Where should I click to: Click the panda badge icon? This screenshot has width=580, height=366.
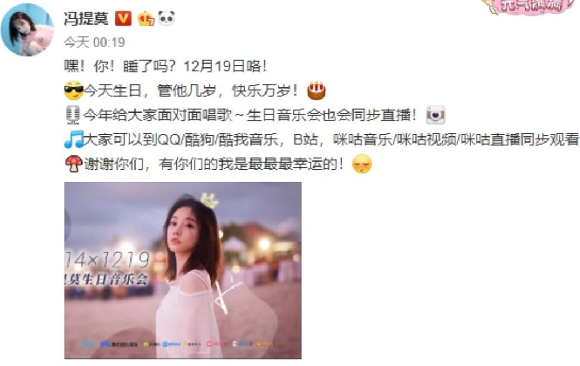(x=166, y=18)
